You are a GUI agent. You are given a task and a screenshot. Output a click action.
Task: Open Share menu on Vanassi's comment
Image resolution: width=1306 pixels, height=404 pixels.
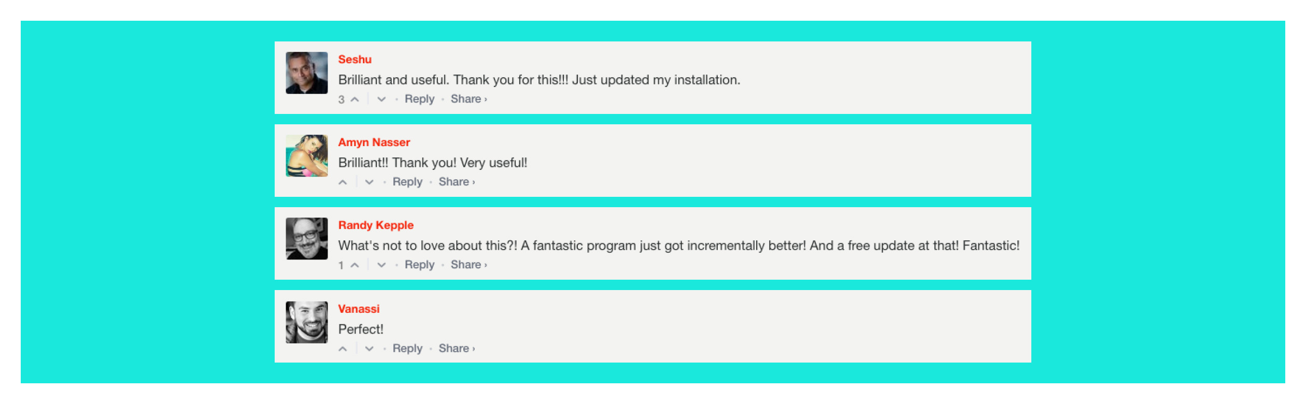[456, 349]
